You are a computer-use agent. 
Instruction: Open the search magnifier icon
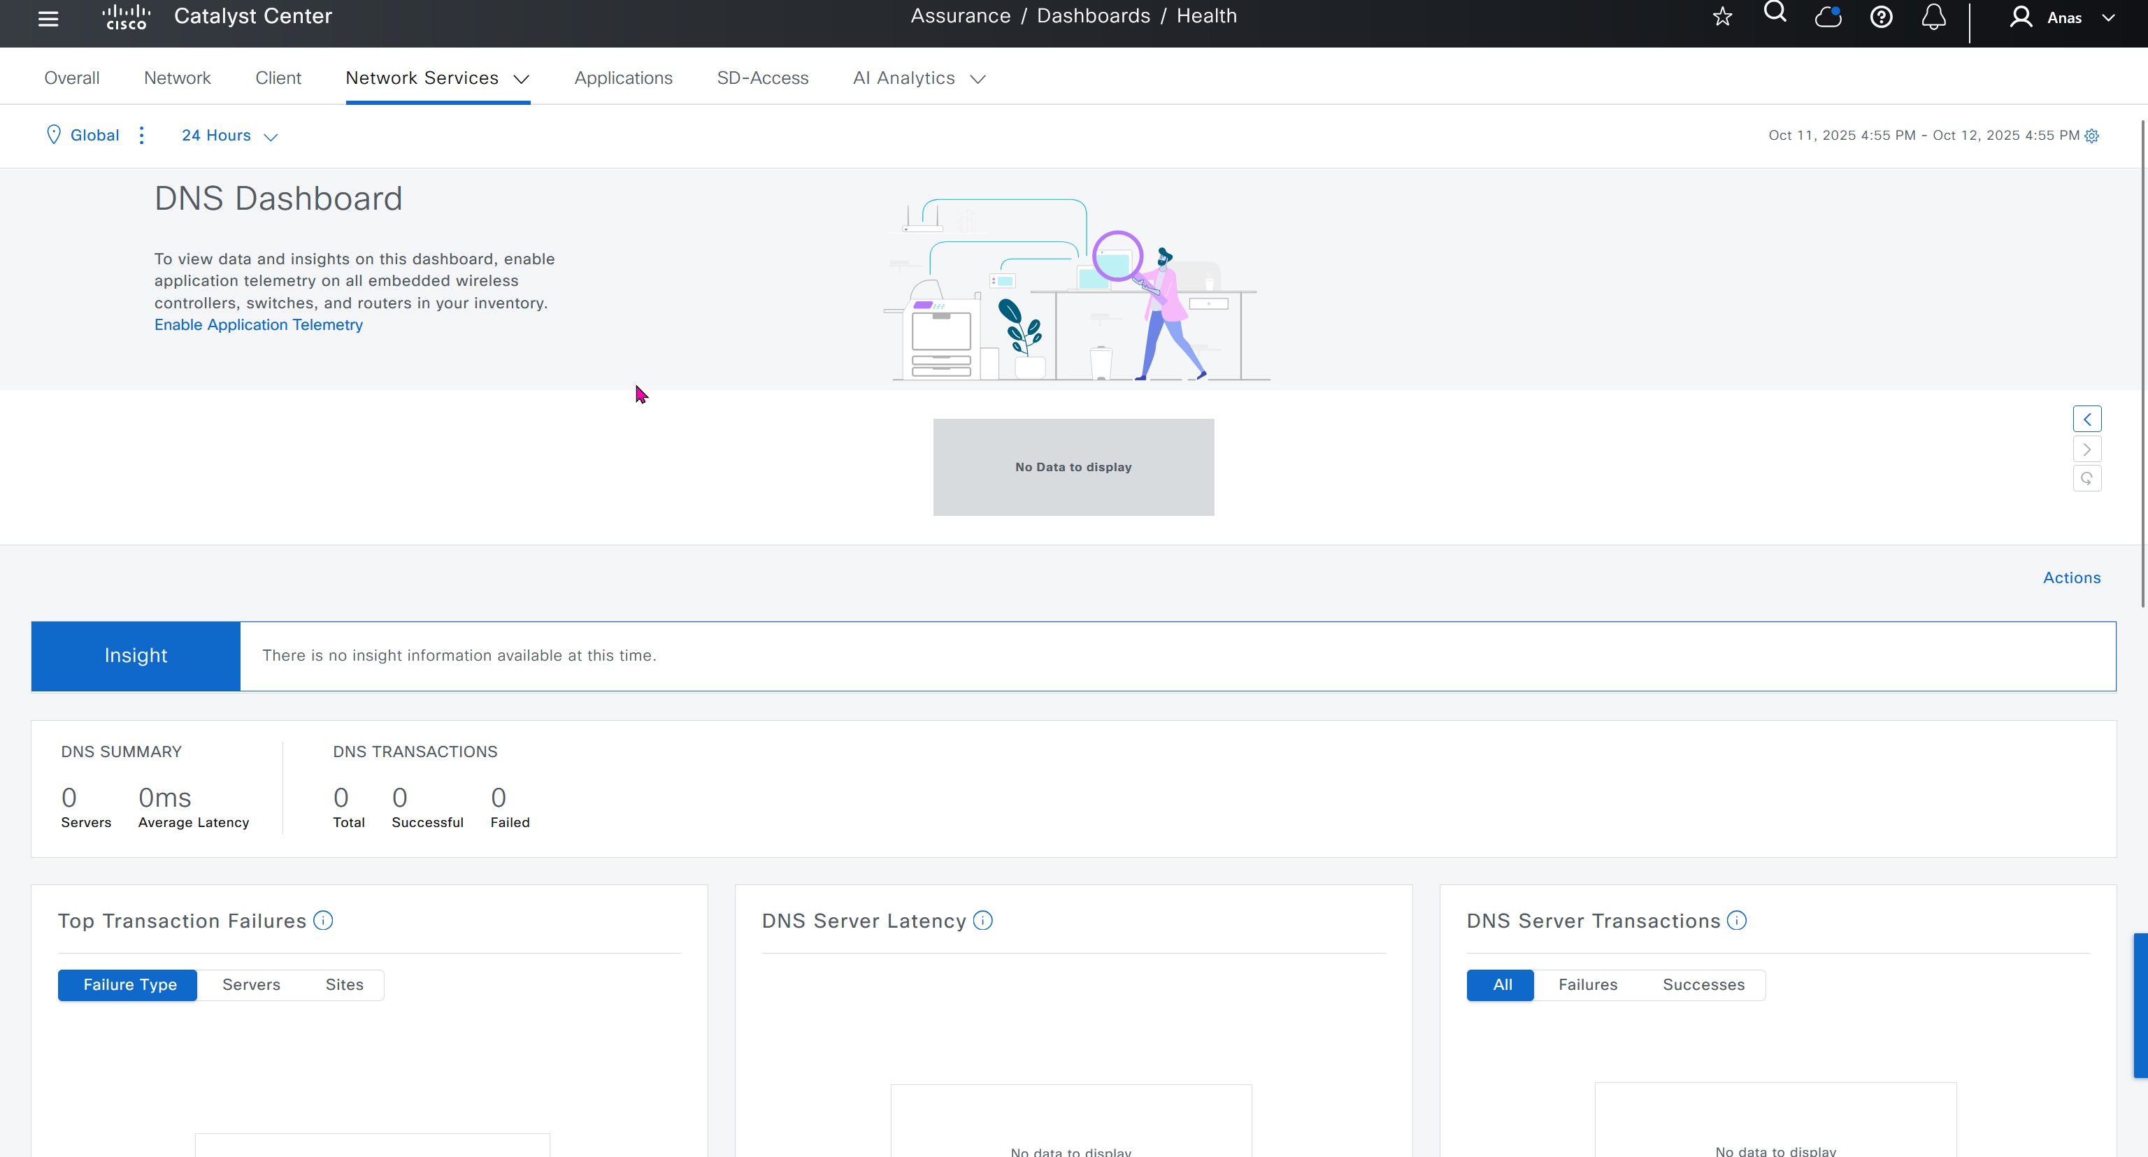click(1775, 13)
